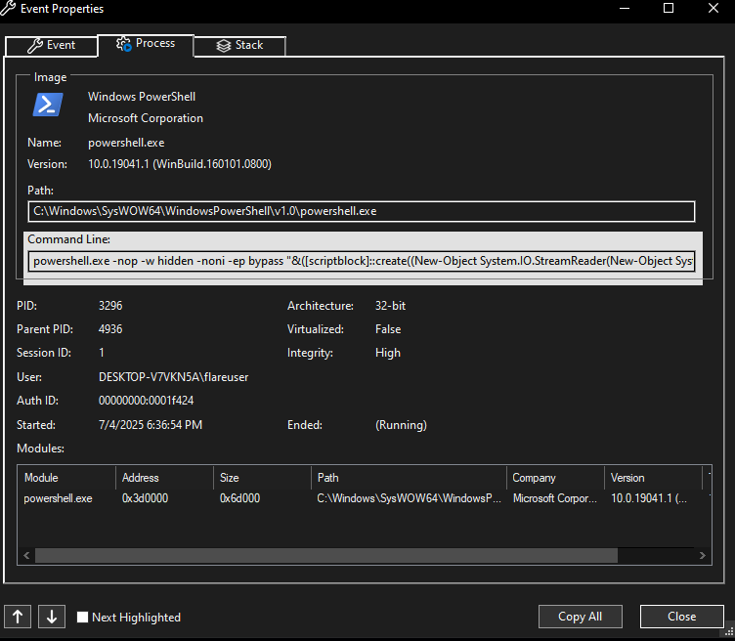Go to previous event with up arrow
This screenshot has height=641, width=735.
pyautogui.click(x=18, y=617)
